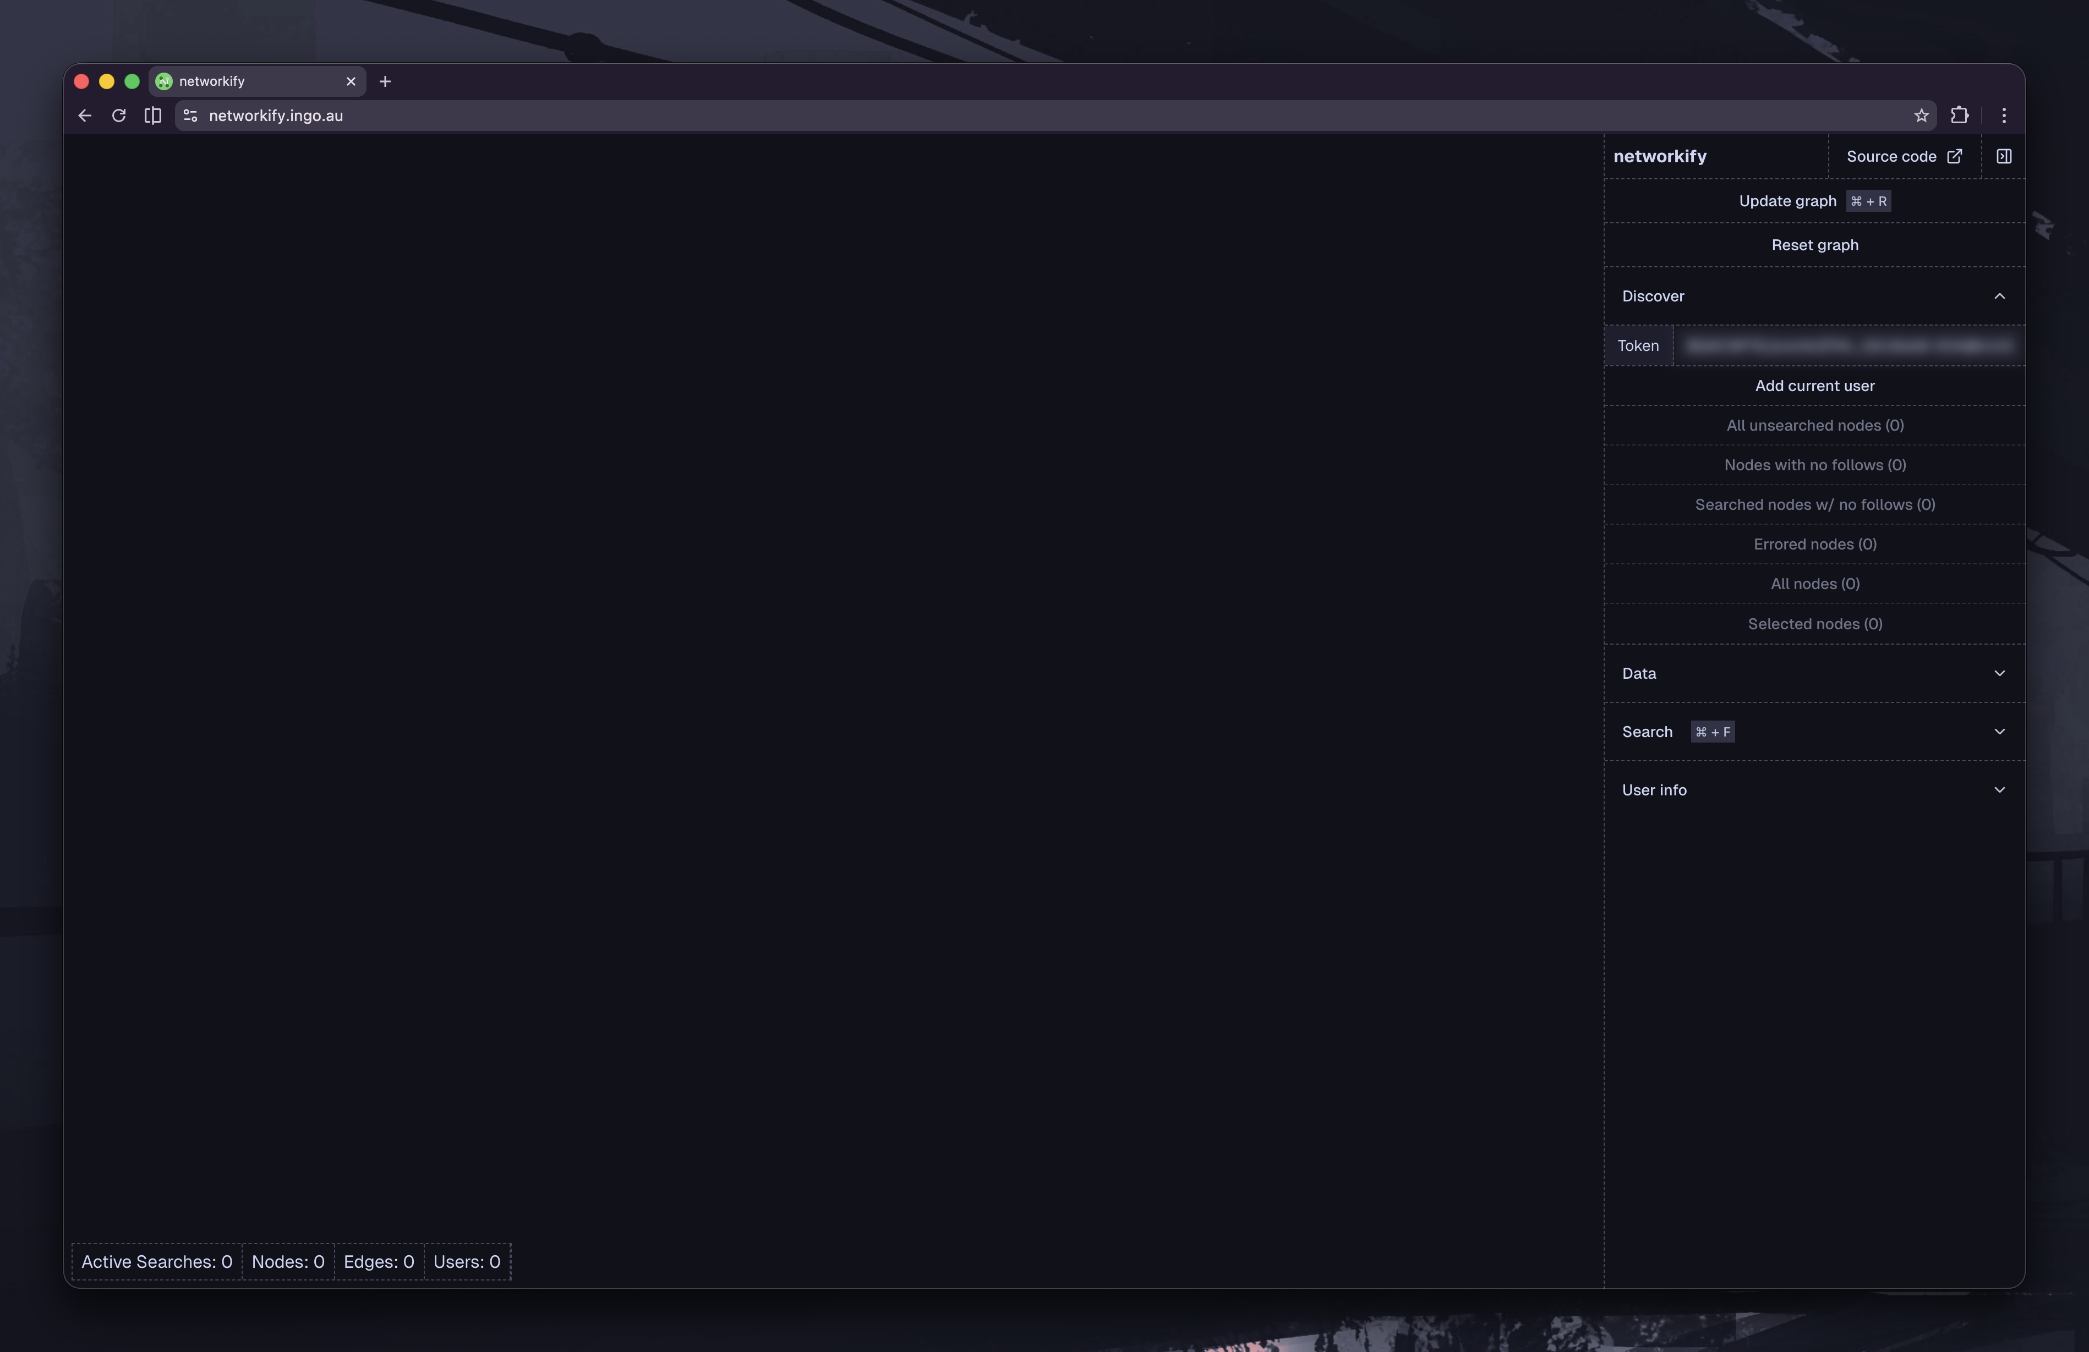Click the Reset graph button
The width and height of the screenshot is (2089, 1352).
pos(1813,245)
